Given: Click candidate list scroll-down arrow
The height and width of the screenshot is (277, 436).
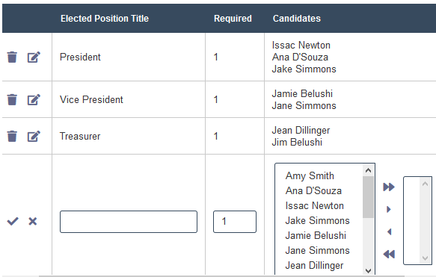Looking at the screenshot, I should tap(369, 270).
